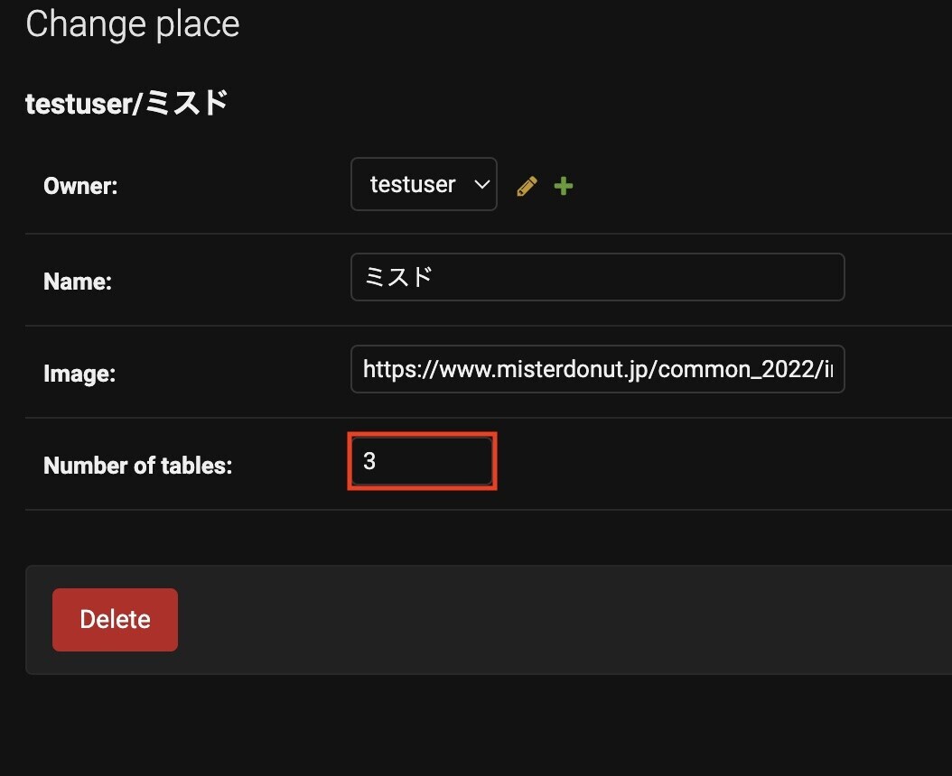Click the red Delete button
952x776 pixels.
pos(115,620)
